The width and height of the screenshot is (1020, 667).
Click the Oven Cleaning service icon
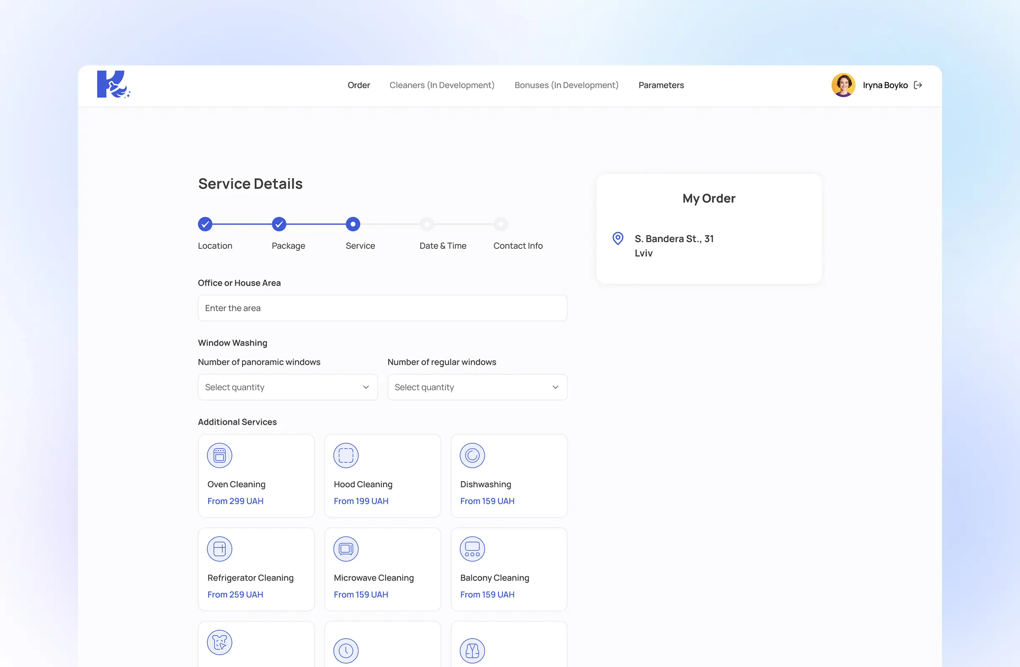[219, 455]
